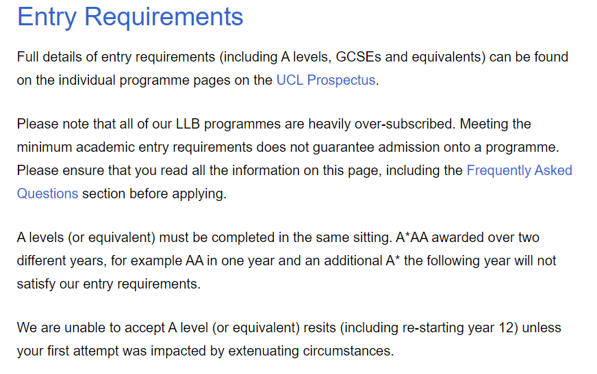Click the phrase 'satisfy our entry requirements'
This screenshot has height=374, width=597.
pos(109,283)
